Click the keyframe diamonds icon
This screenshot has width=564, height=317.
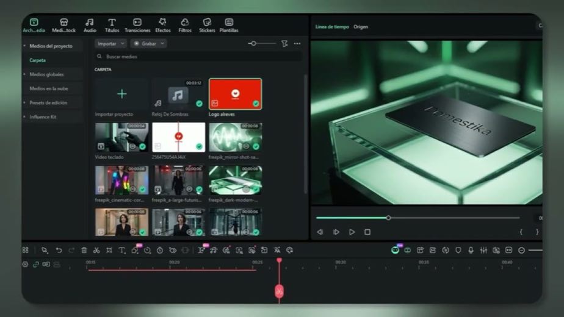point(173,250)
